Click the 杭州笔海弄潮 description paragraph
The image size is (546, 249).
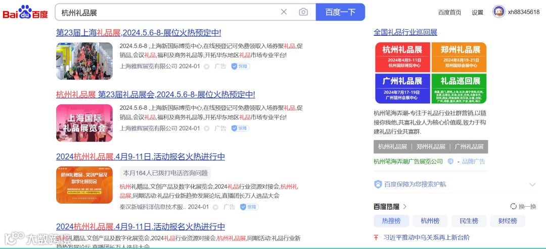tap(430, 122)
